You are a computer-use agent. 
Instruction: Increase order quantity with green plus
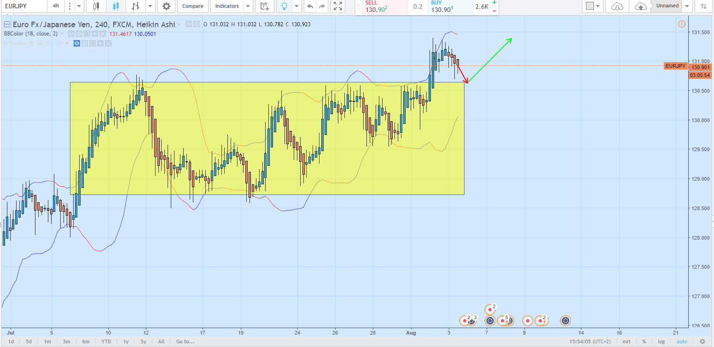click(494, 3)
